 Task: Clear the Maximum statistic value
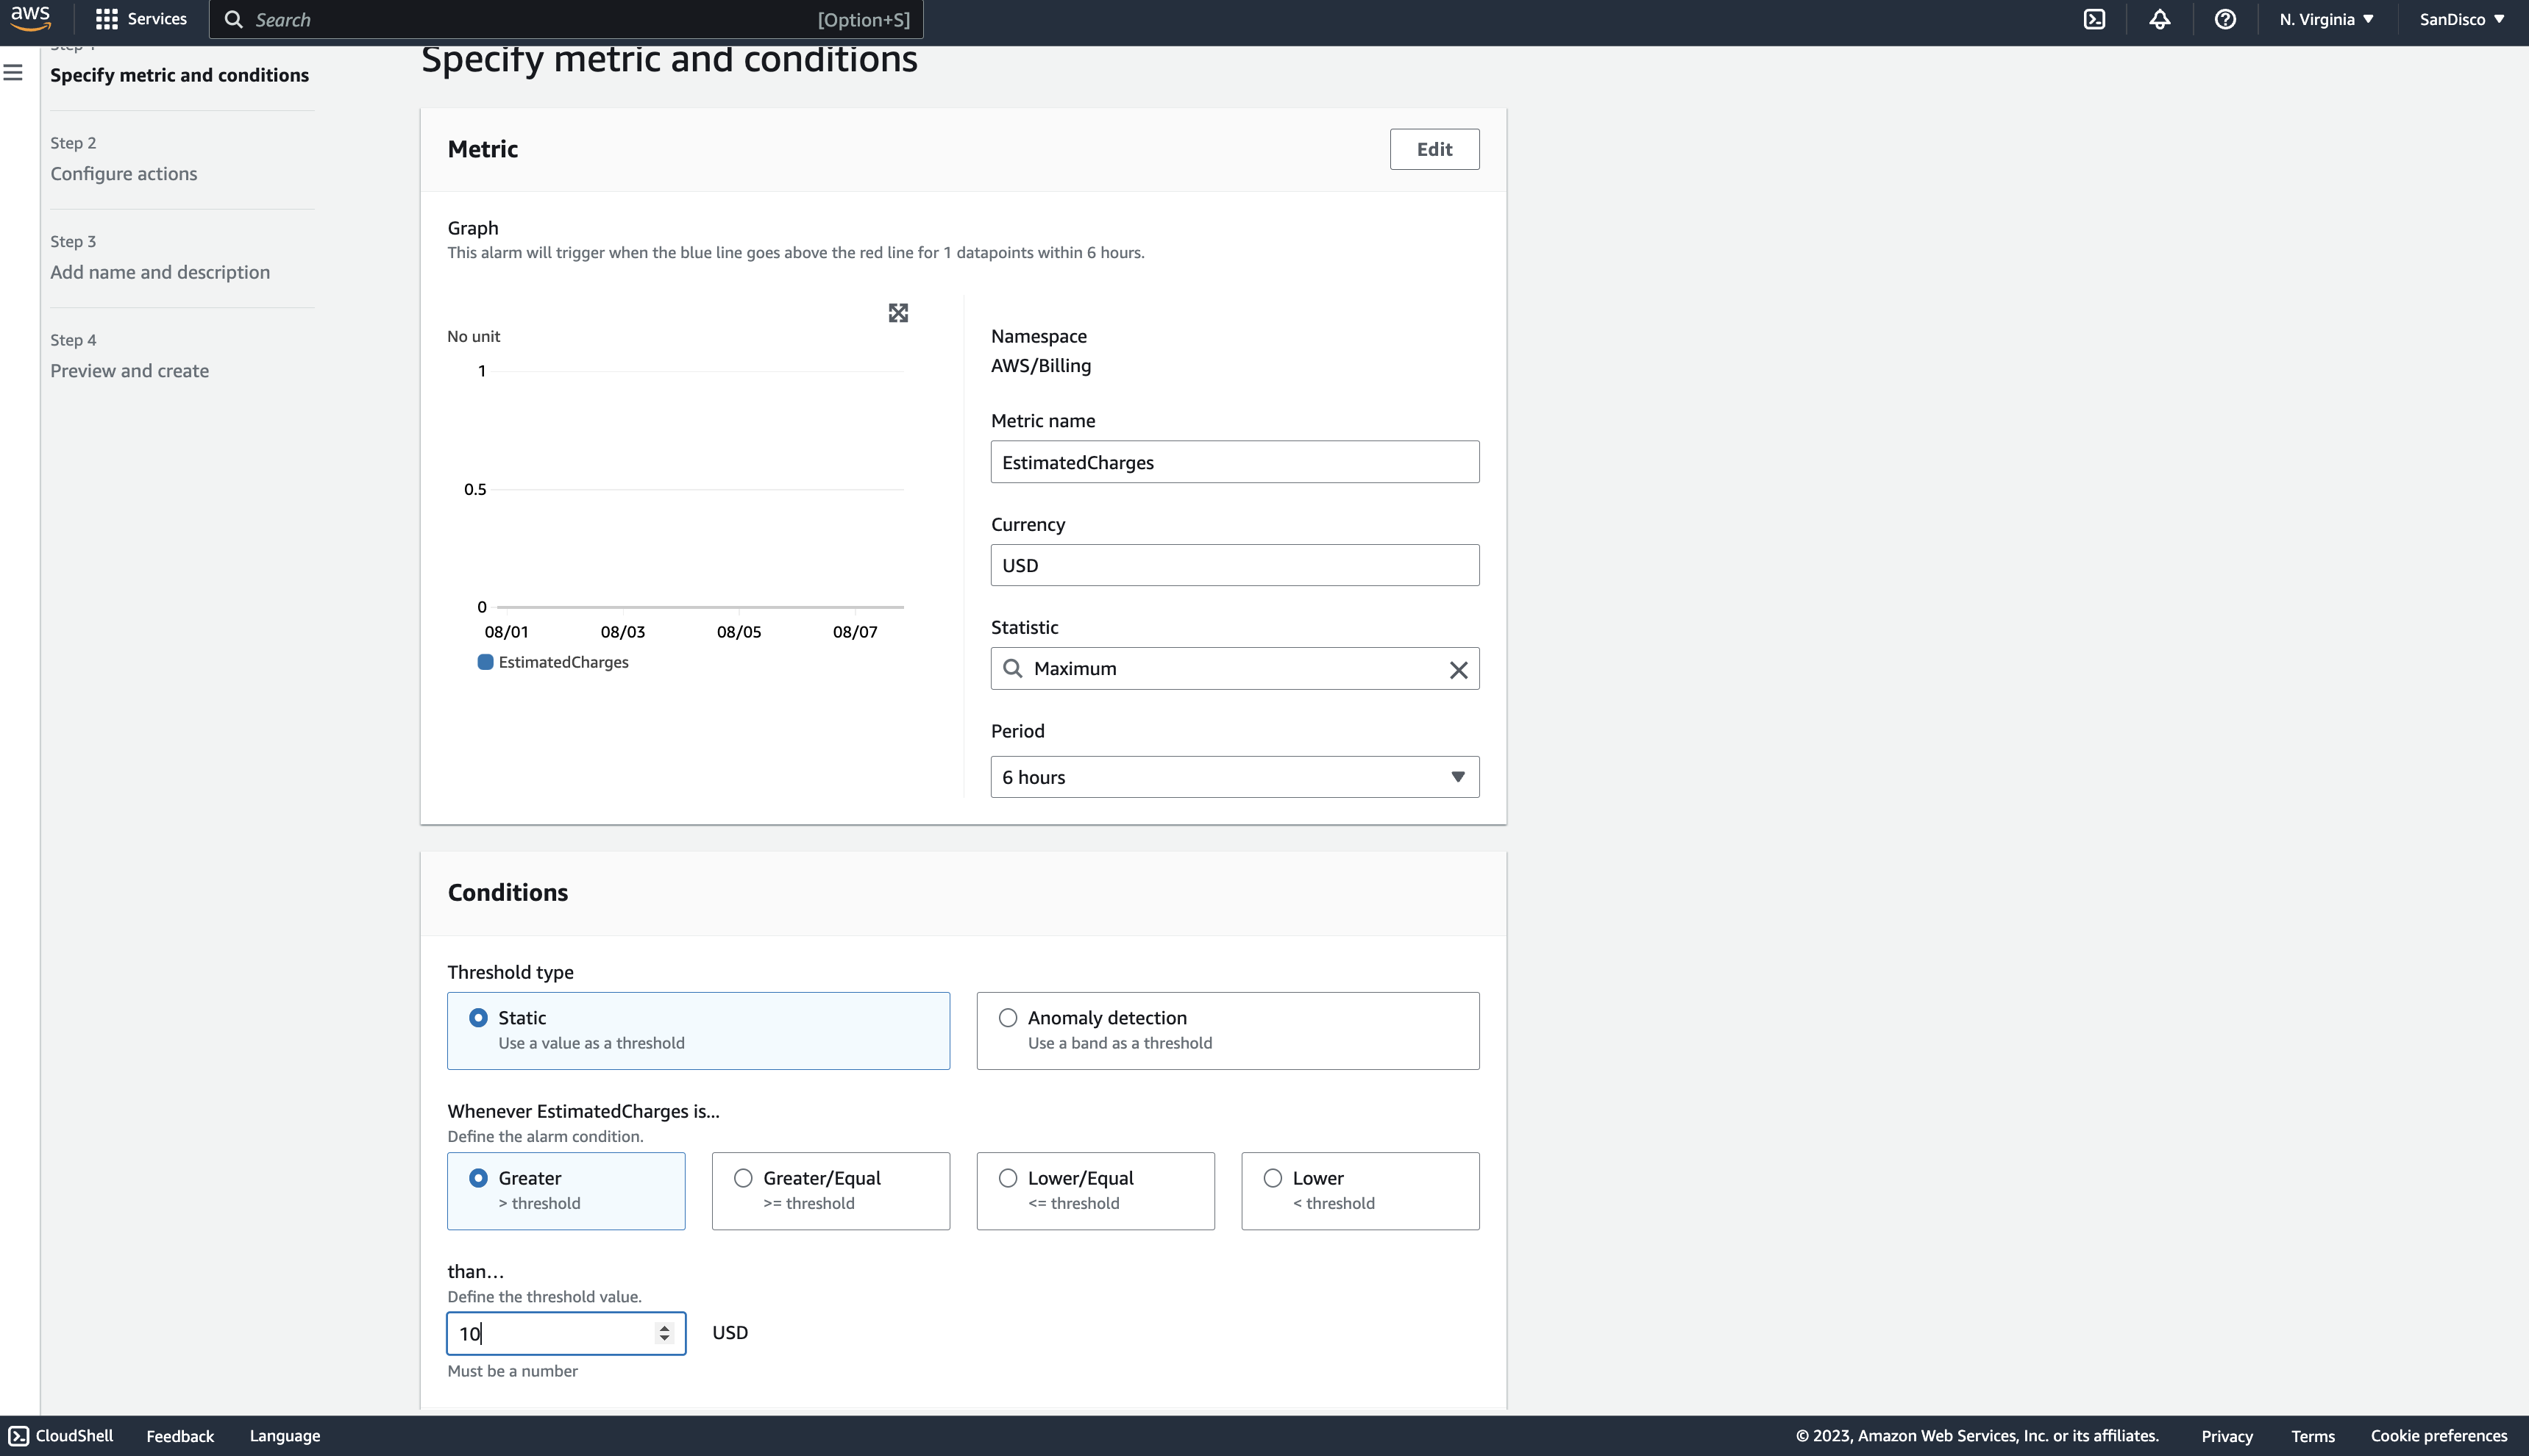pos(1458,670)
